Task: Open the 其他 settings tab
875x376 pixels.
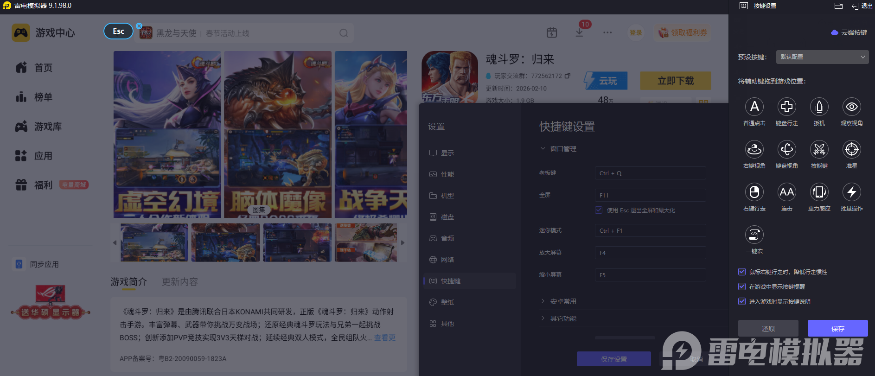Action: coord(470,324)
